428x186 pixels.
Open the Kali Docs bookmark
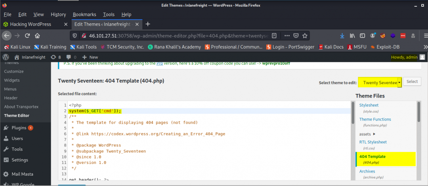pyautogui.click(x=331, y=47)
